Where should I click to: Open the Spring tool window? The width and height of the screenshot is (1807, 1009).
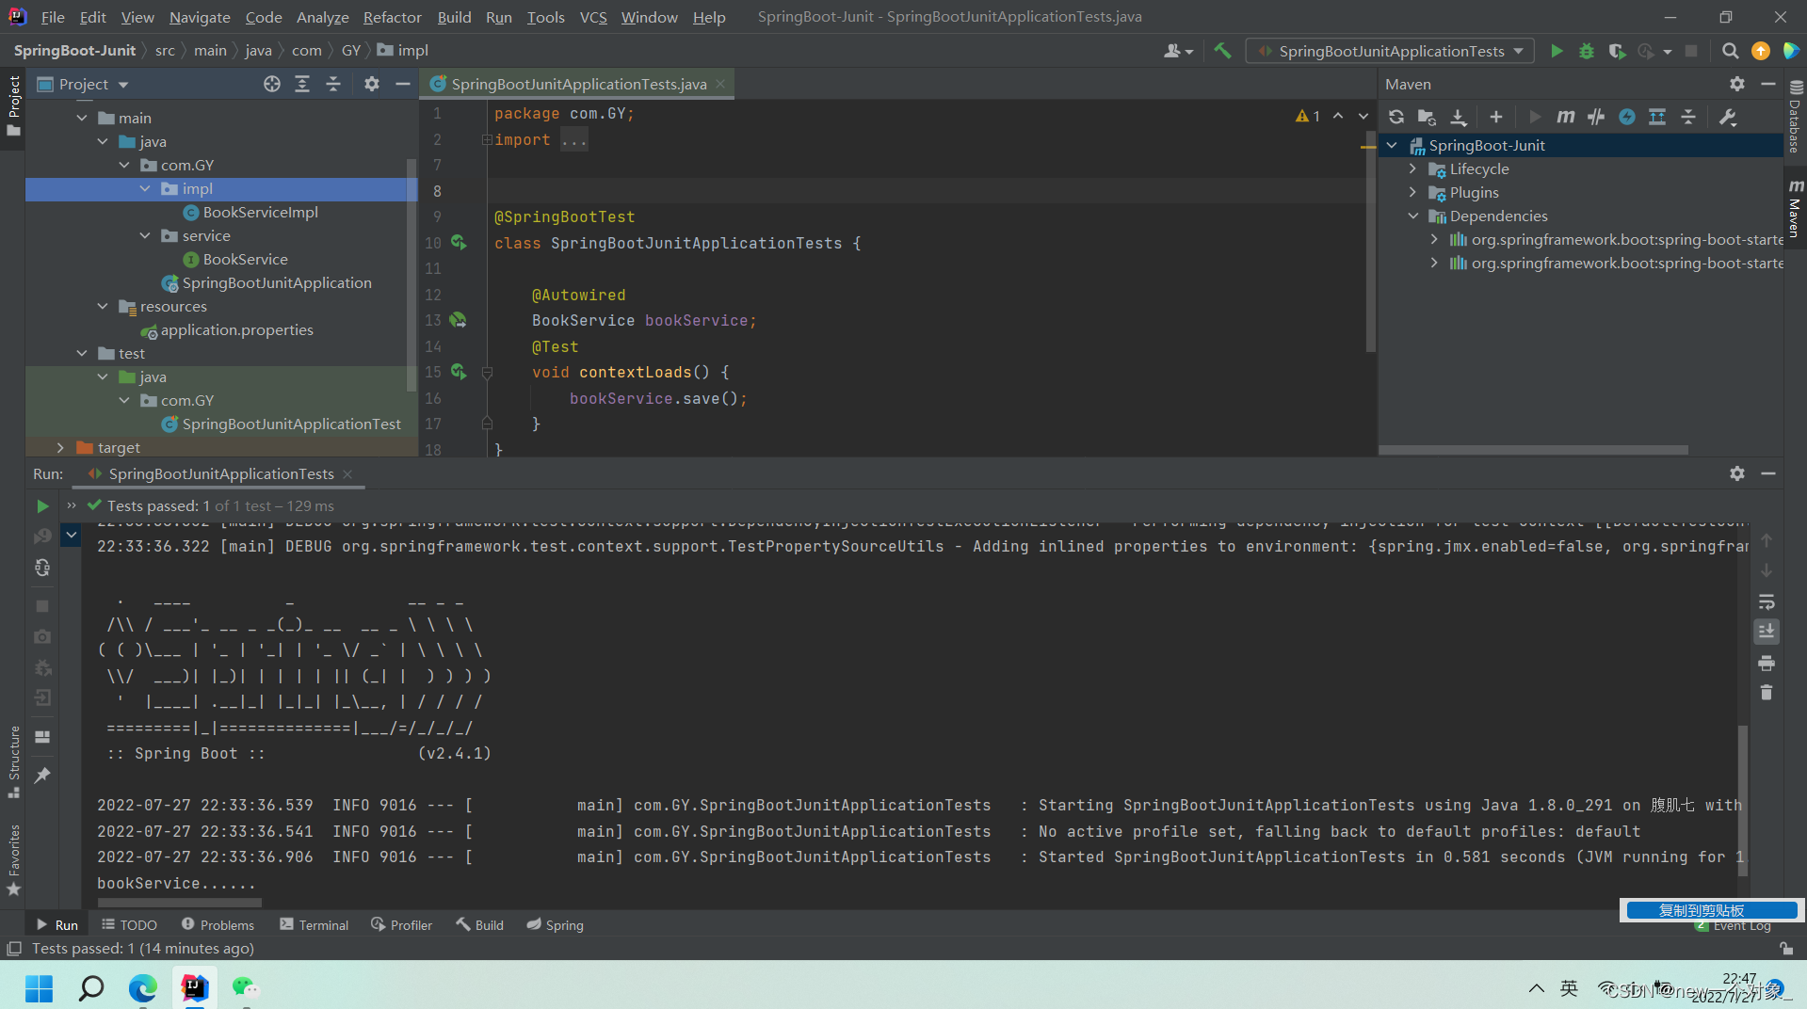[555, 925]
